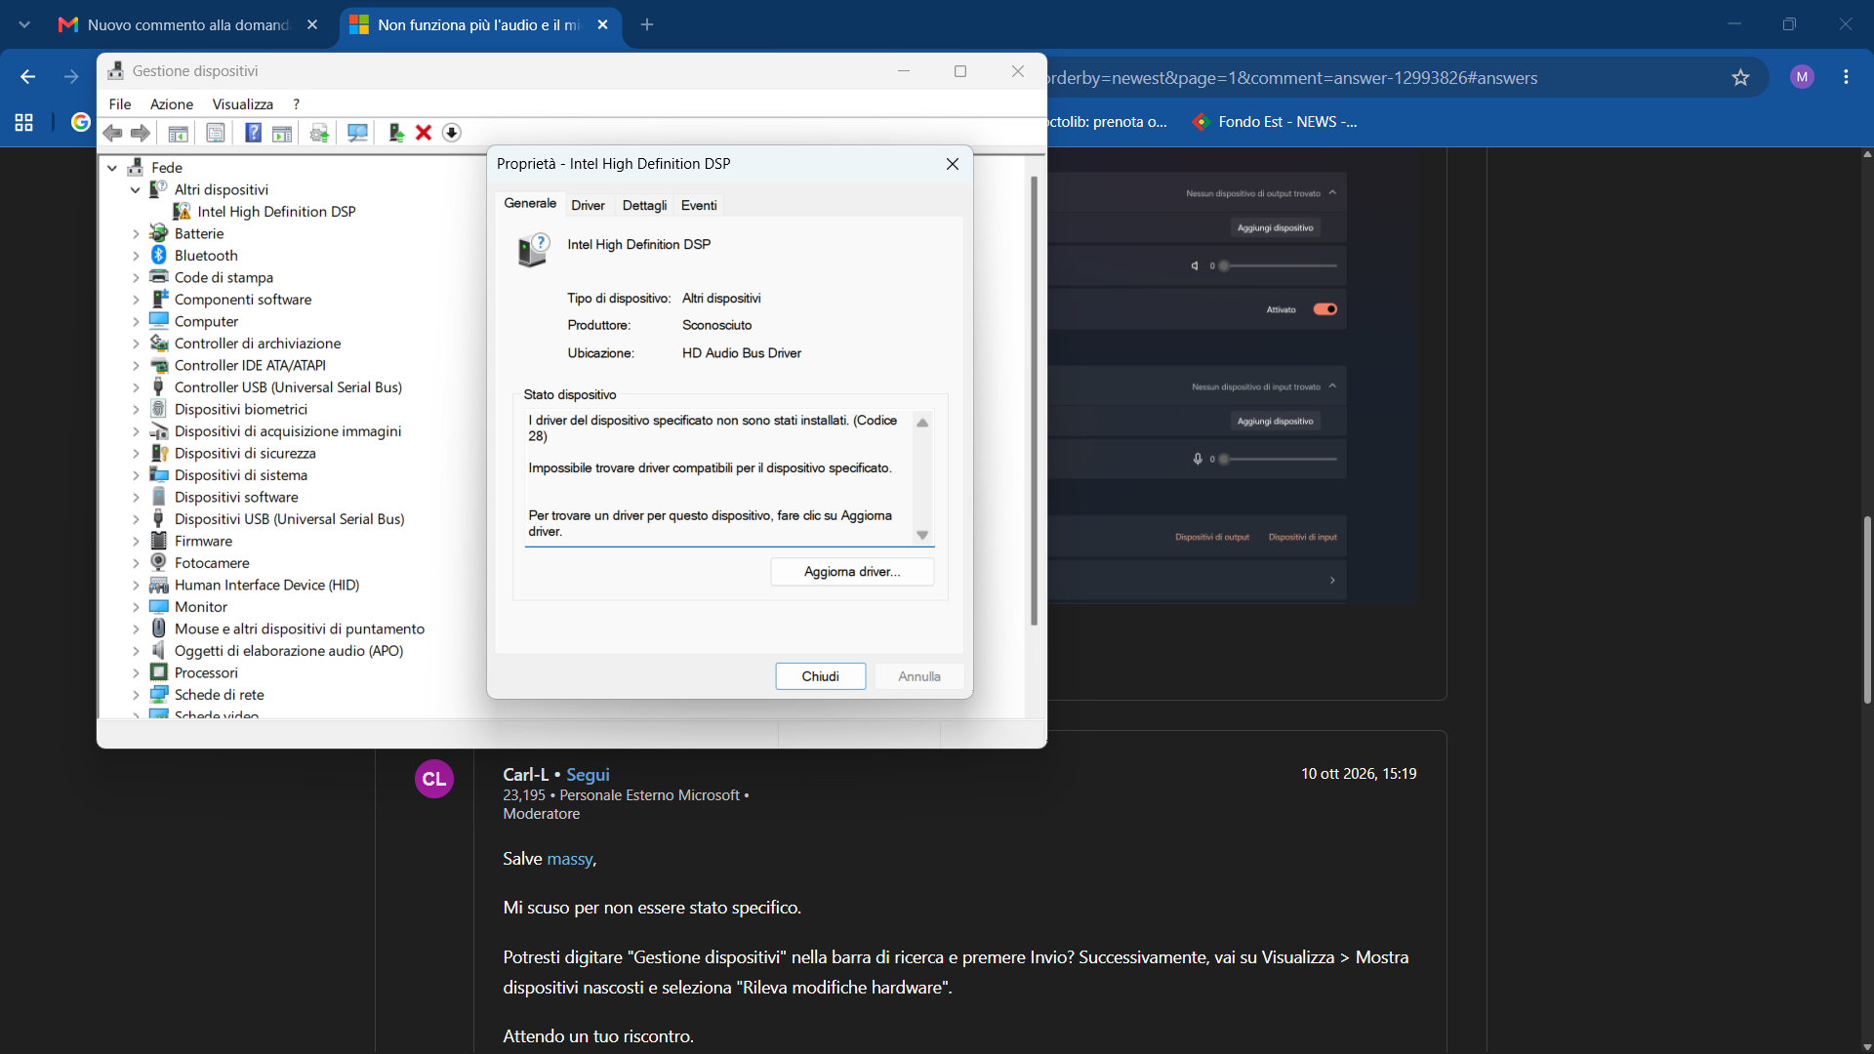Click the Add driver computer icon in toolbar
Viewport: 1874px width, 1054px height.
[395, 133]
